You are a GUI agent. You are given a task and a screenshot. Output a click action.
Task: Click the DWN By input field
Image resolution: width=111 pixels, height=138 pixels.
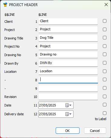coord(68,63)
